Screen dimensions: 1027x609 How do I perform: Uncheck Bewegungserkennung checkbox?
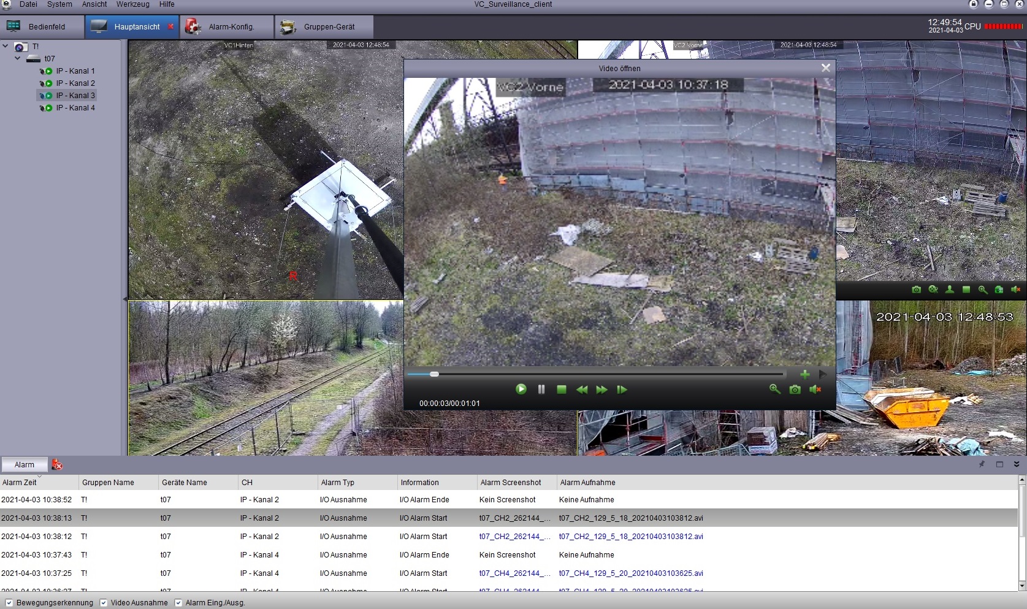click(9, 603)
